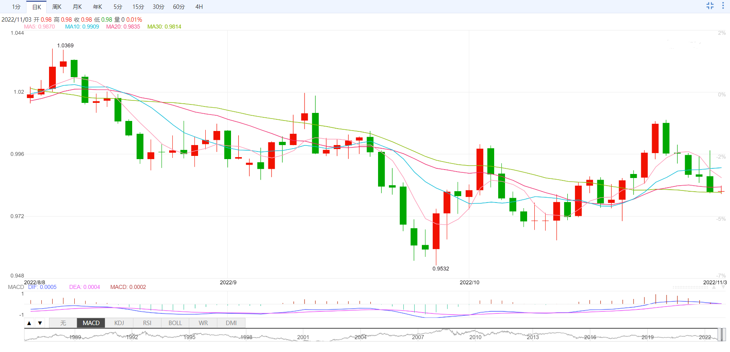Open the three-dot more options menu
This screenshot has width=730, height=352.
pyautogui.click(x=723, y=6)
